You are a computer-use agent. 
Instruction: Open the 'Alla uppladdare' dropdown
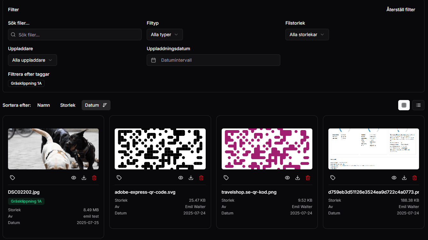(32, 60)
